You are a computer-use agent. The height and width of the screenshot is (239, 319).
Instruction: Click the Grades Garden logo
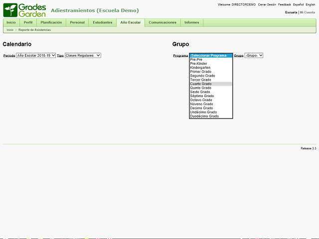coord(25,10)
